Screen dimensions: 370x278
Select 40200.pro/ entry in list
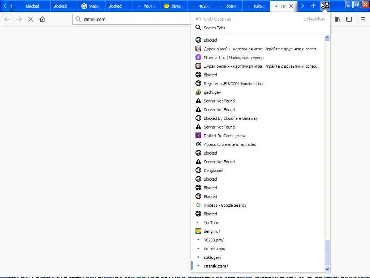[x=258, y=240]
